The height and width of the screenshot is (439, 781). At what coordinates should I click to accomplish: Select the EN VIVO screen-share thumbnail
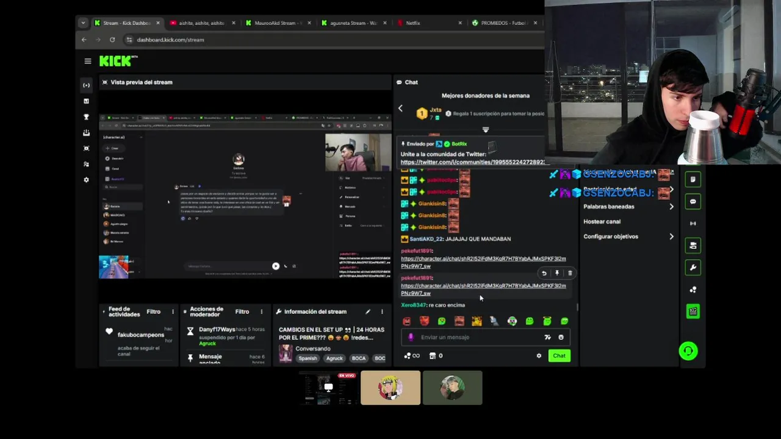(328, 388)
